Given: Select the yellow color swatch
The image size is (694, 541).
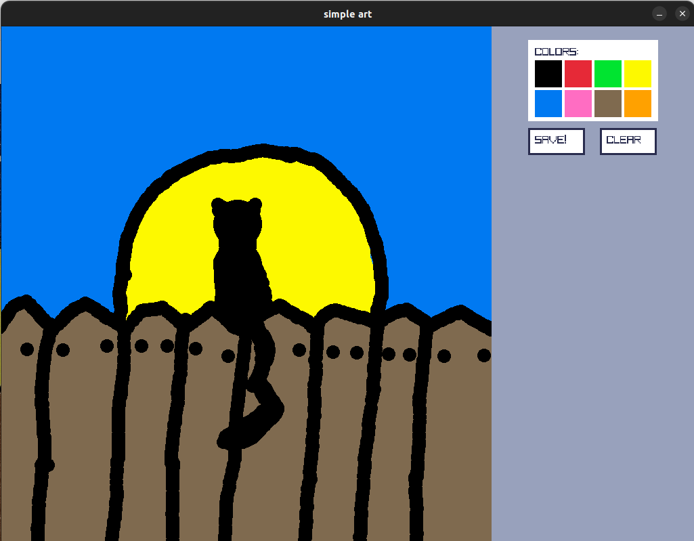Looking at the screenshot, I should 637,74.
